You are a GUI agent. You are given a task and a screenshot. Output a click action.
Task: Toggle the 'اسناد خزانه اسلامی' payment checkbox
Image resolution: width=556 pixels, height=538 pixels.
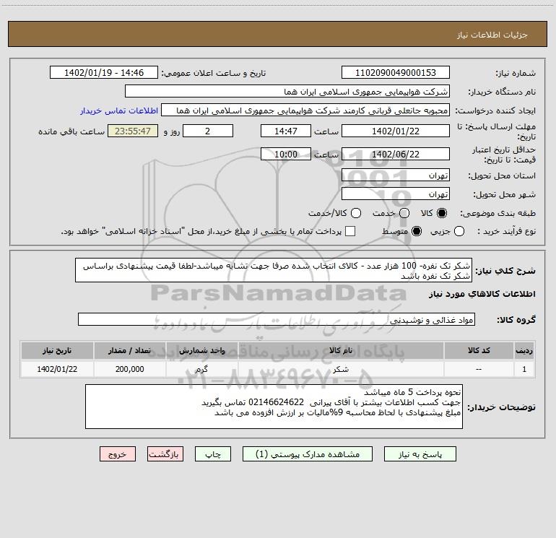coord(350,231)
